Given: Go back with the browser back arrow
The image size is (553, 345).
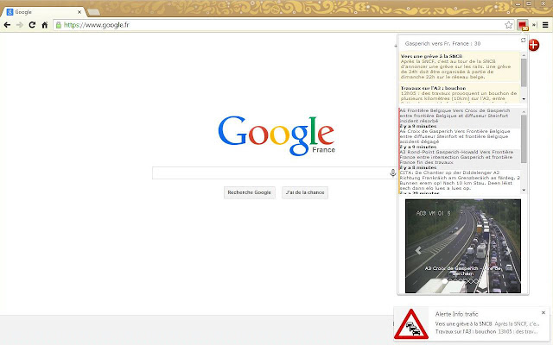Looking at the screenshot, I should pyautogui.click(x=7, y=25).
